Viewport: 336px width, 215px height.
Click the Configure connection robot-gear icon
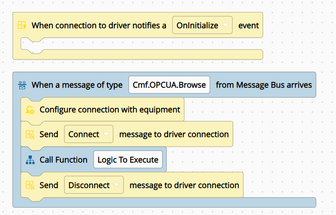click(30, 110)
